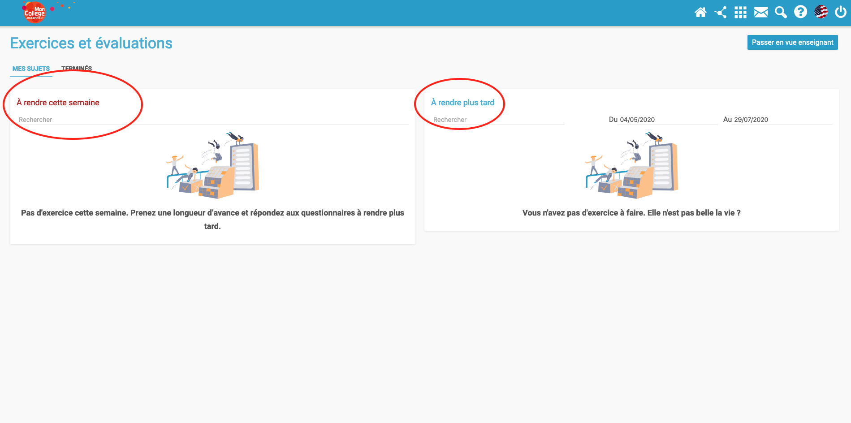
Task: Click illustration in À rendre plus tard panel
Action: click(631, 165)
